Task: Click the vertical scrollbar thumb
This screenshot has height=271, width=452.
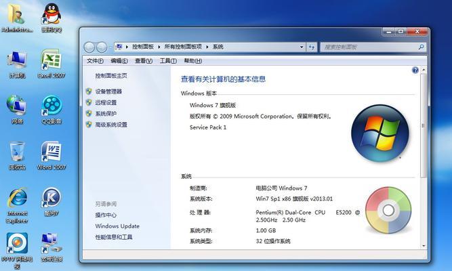Action: point(423,125)
